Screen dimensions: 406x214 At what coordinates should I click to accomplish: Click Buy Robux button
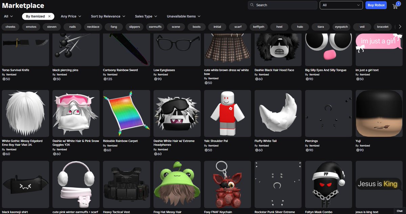click(x=376, y=5)
